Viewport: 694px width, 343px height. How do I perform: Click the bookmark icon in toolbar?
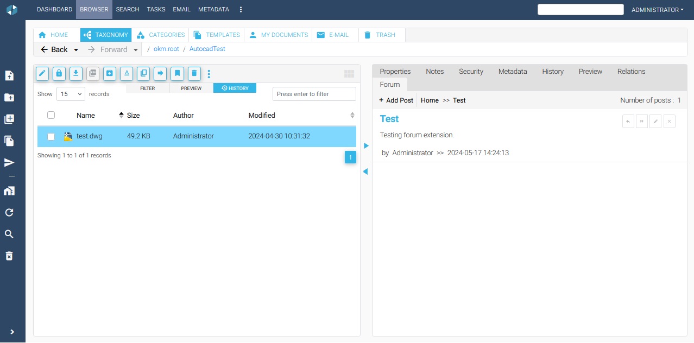177,73
